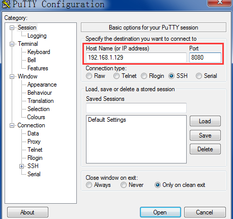Choose Always for close window on exit
The height and width of the screenshot is (219, 233).
pos(89,185)
